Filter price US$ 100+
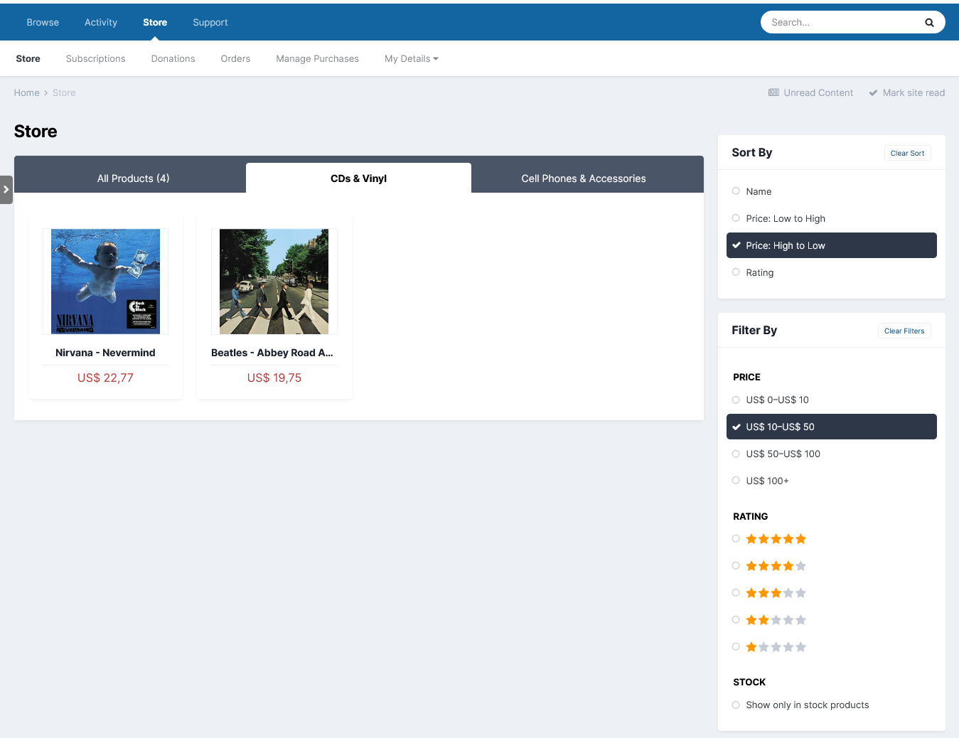959x738 pixels. coord(831,481)
